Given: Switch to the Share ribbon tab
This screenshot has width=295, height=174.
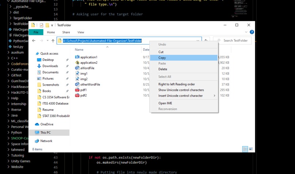Looking at the screenshot, I should coord(66,32).
